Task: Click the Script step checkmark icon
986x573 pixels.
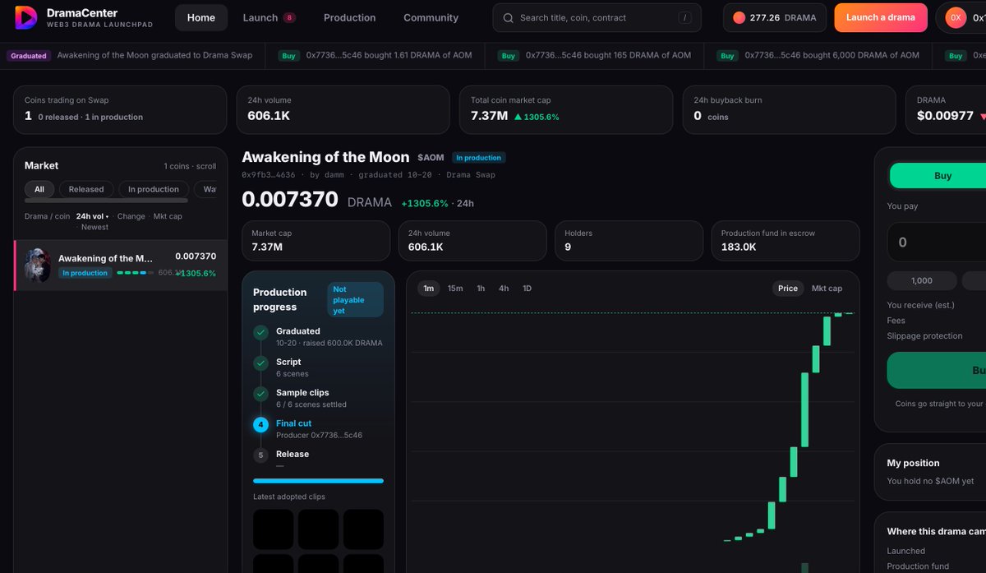Action: point(260,363)
